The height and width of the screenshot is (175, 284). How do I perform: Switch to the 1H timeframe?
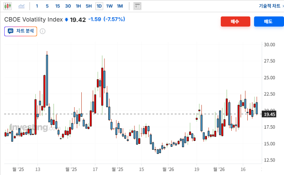(x=78, y=6)
